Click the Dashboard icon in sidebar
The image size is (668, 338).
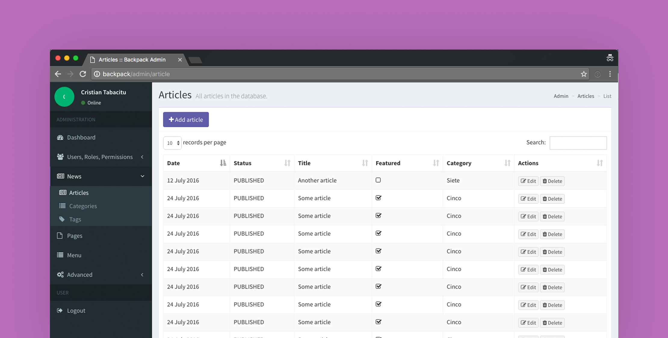click(60, 137)
